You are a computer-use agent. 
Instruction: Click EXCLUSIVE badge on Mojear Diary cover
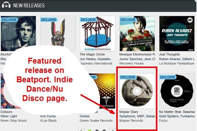128,77
